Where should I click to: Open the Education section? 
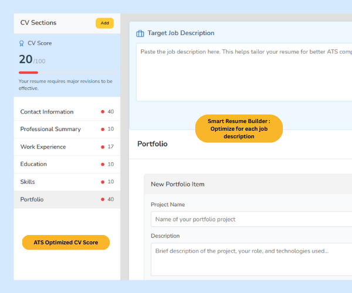pos(33,164)
